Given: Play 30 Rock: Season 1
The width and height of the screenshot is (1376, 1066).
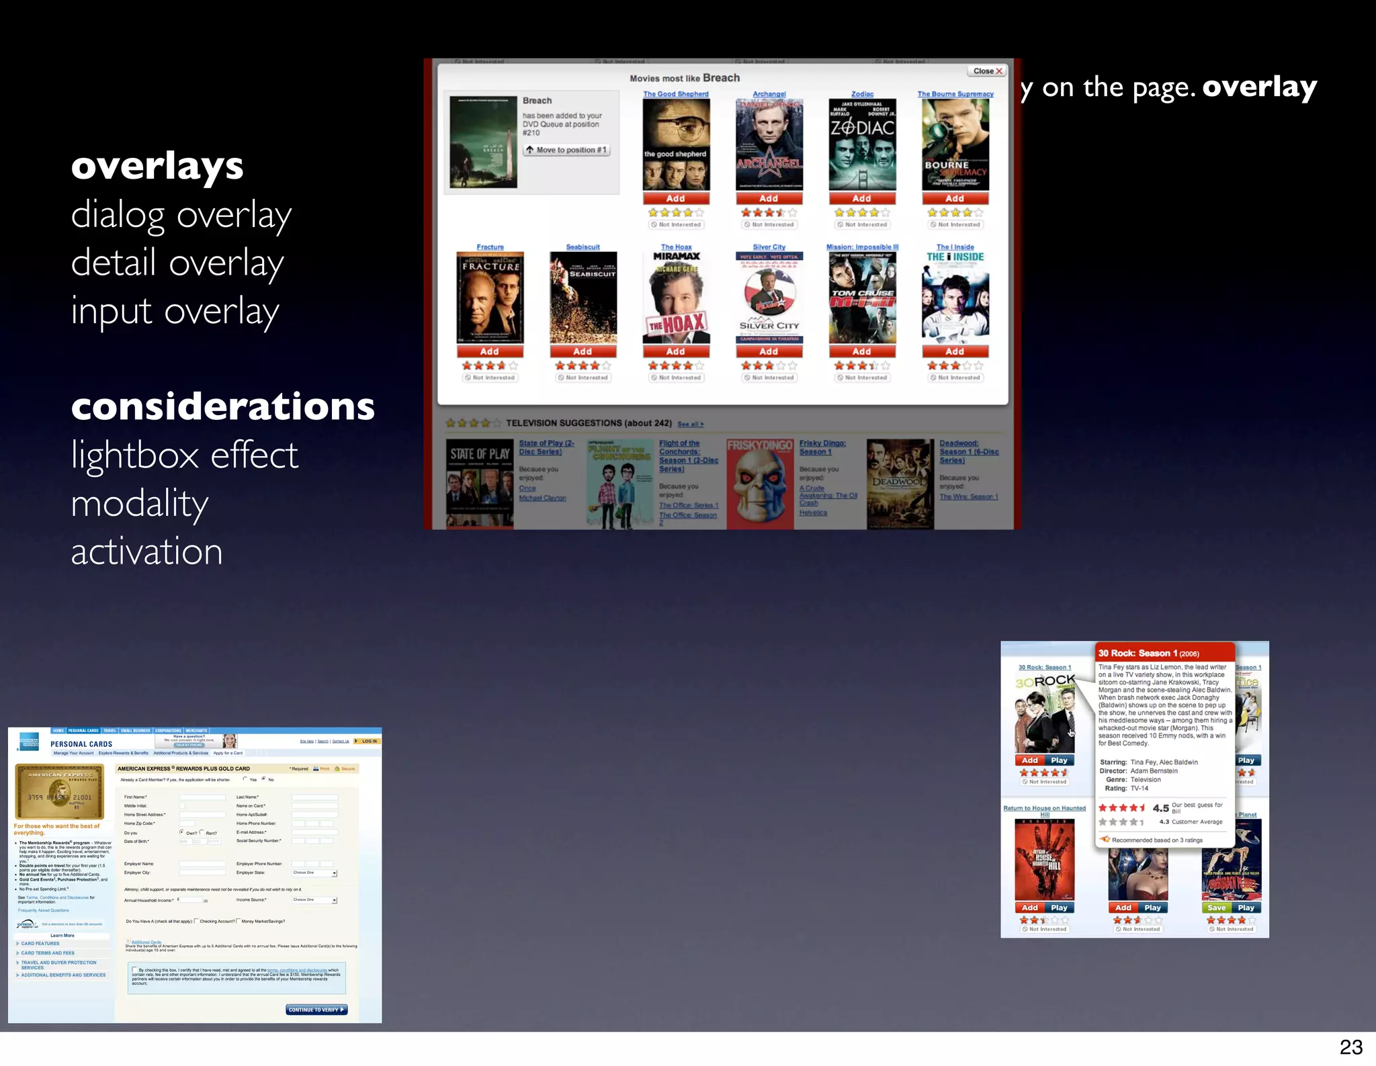Looking at the screenshot, I should (x=1059, y=760).
